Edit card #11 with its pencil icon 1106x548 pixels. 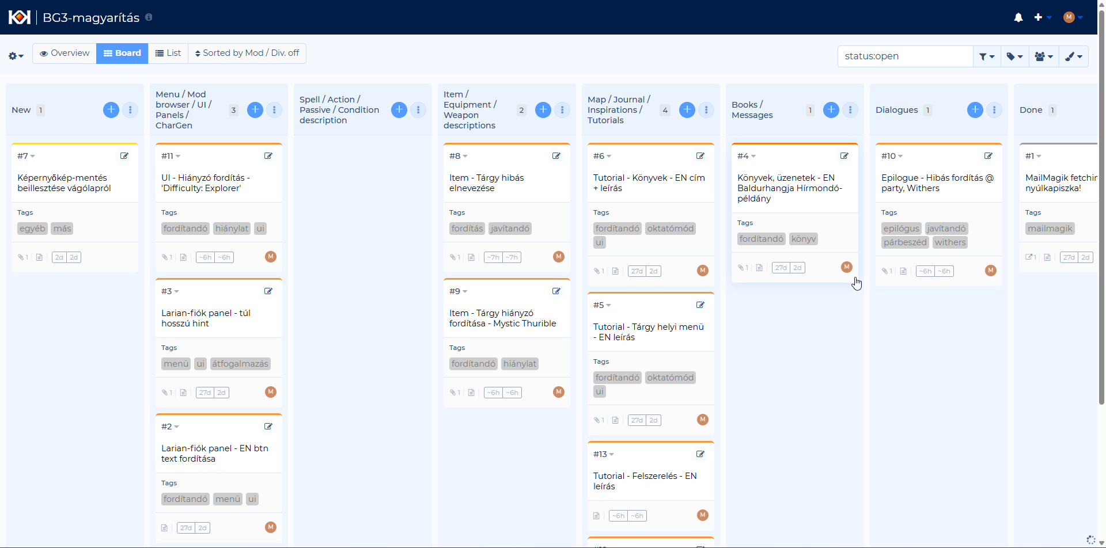coord(268,156)
